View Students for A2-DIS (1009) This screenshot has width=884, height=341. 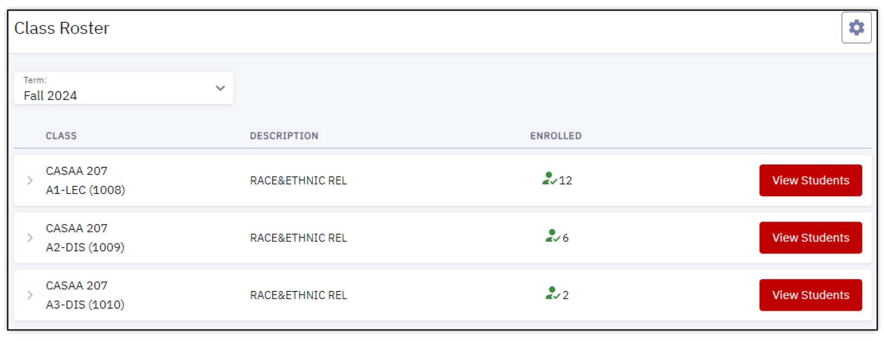811,238
